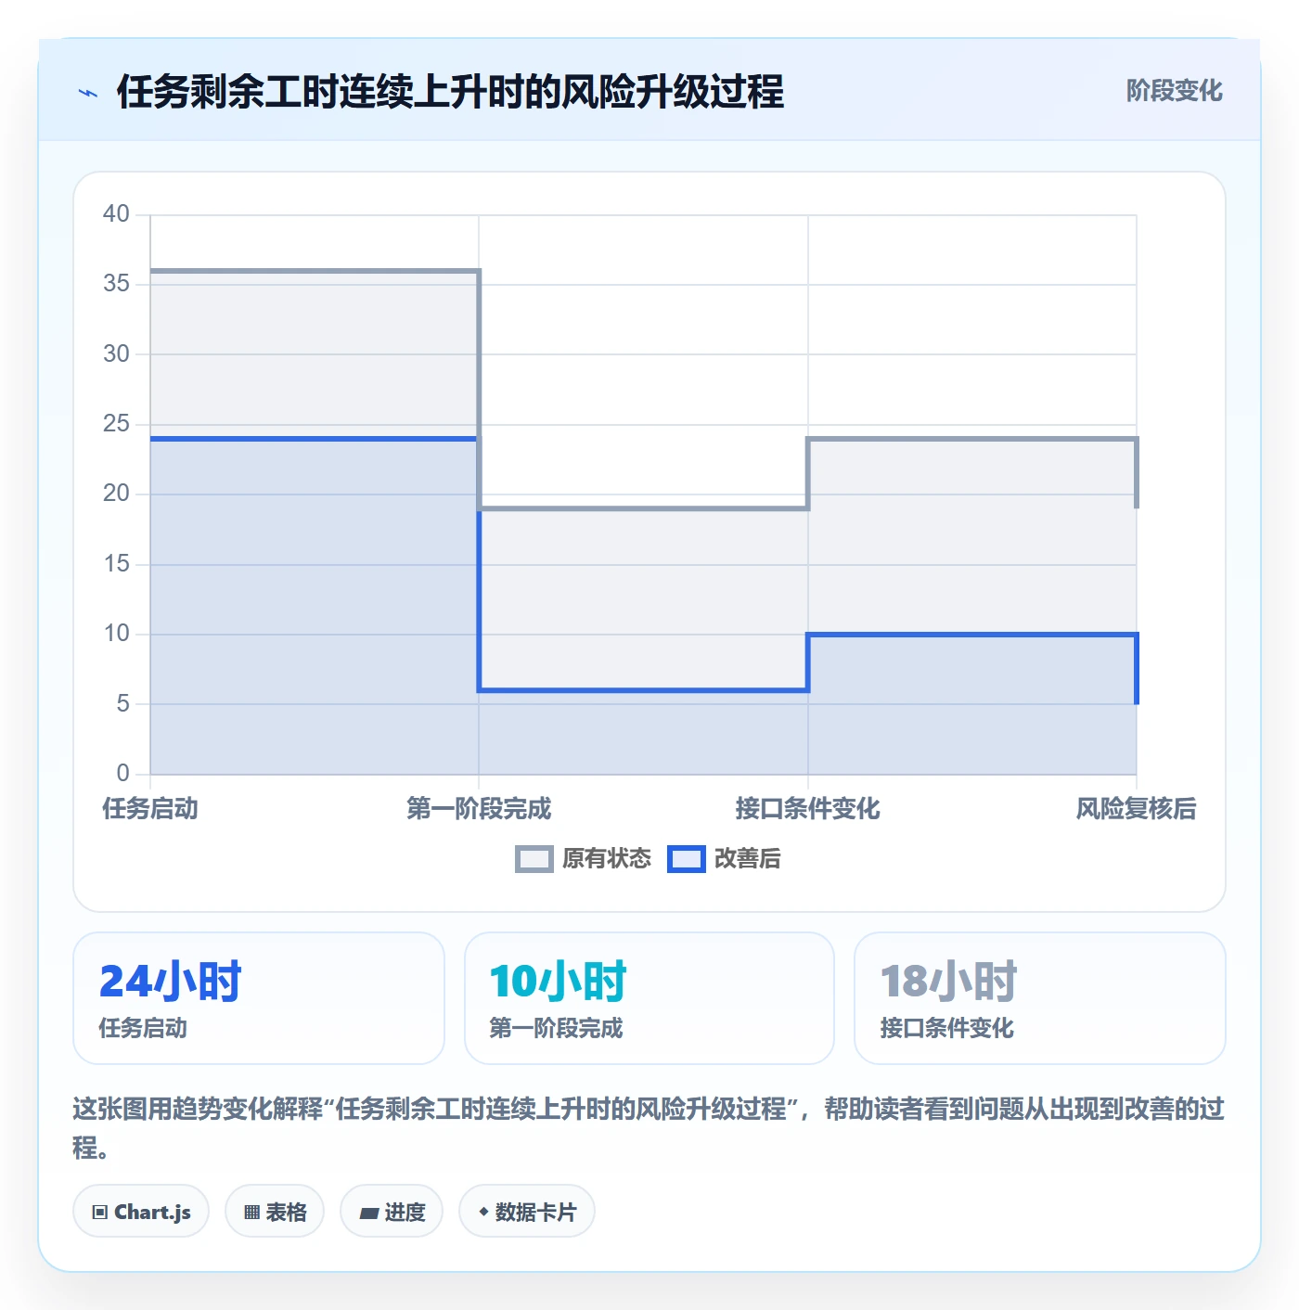1299x1310 pixels.
Task: Select the 进度 tag chip
Action: [392, 1212]
